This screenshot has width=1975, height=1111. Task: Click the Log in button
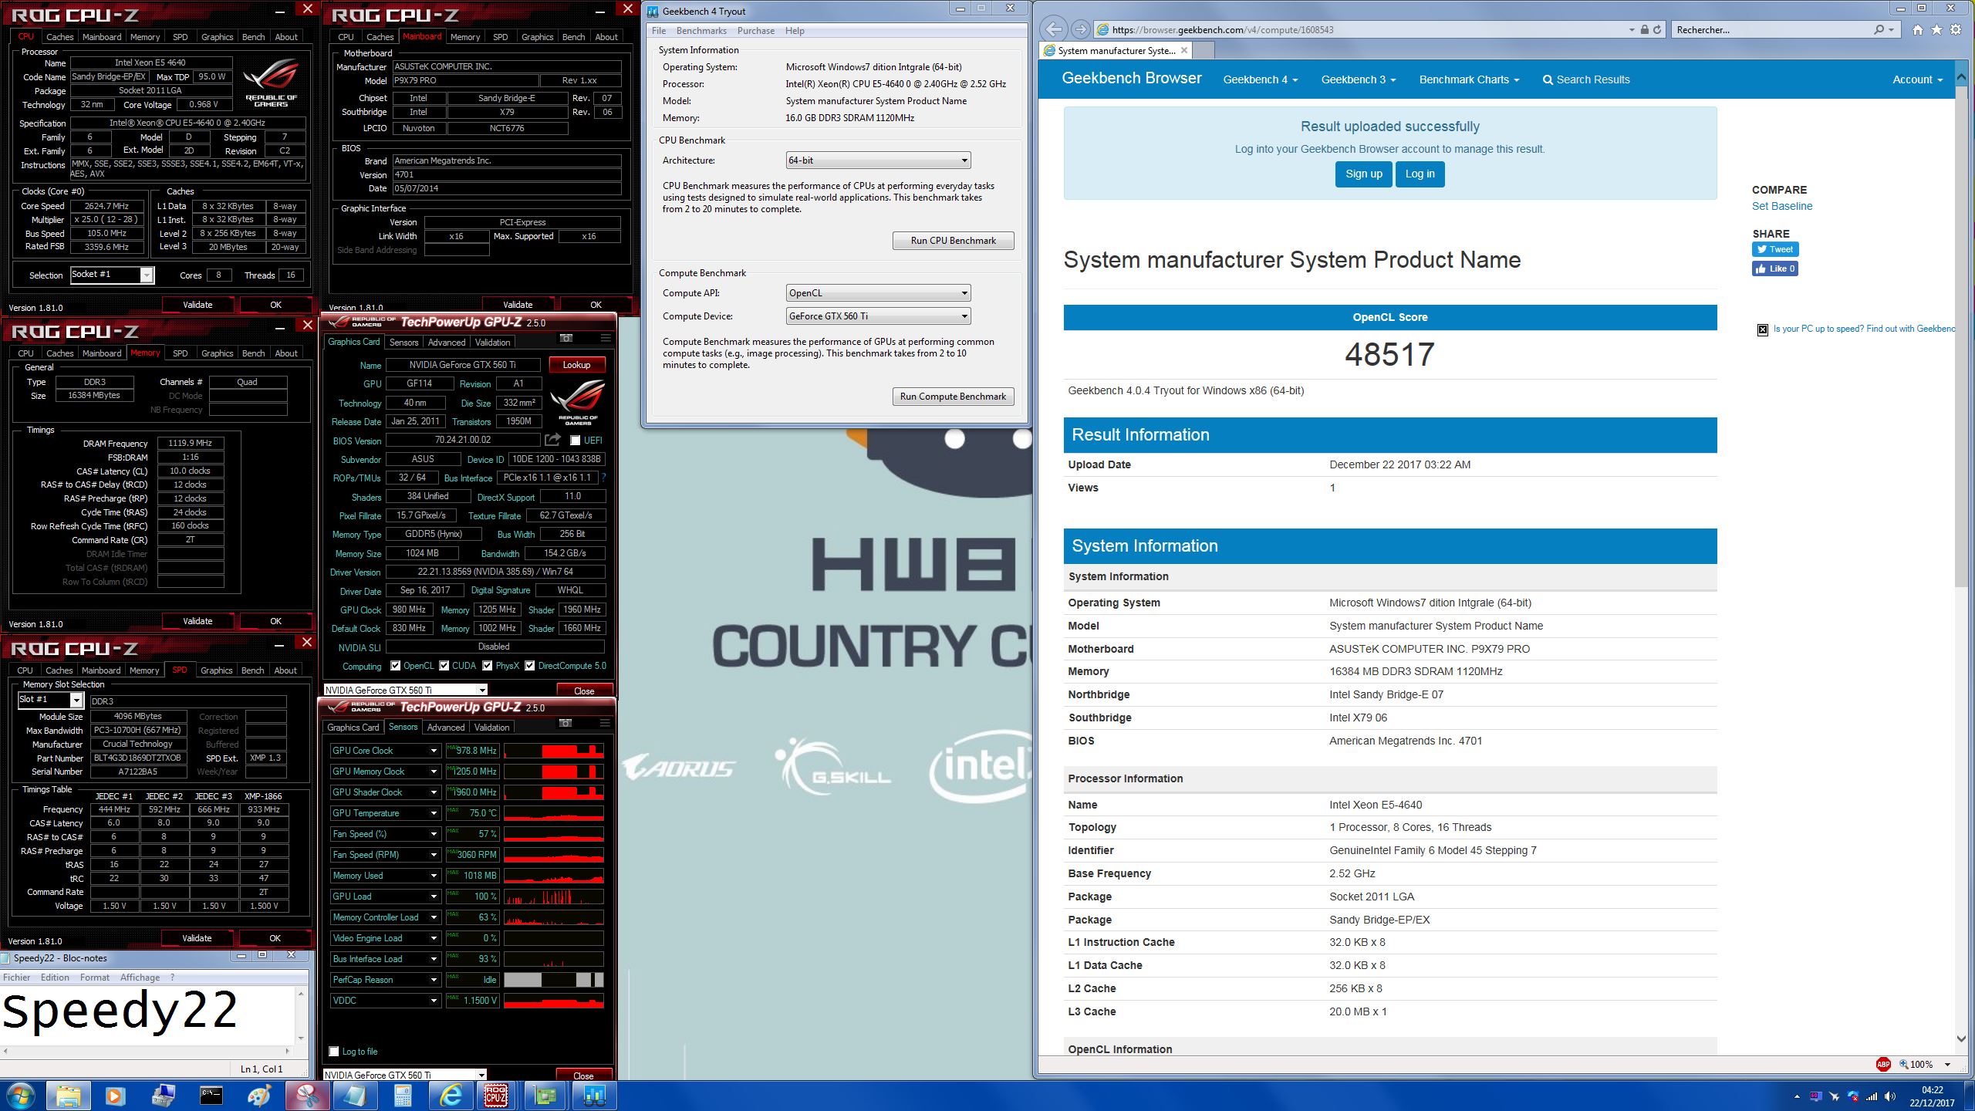[x=1420, y=174]
